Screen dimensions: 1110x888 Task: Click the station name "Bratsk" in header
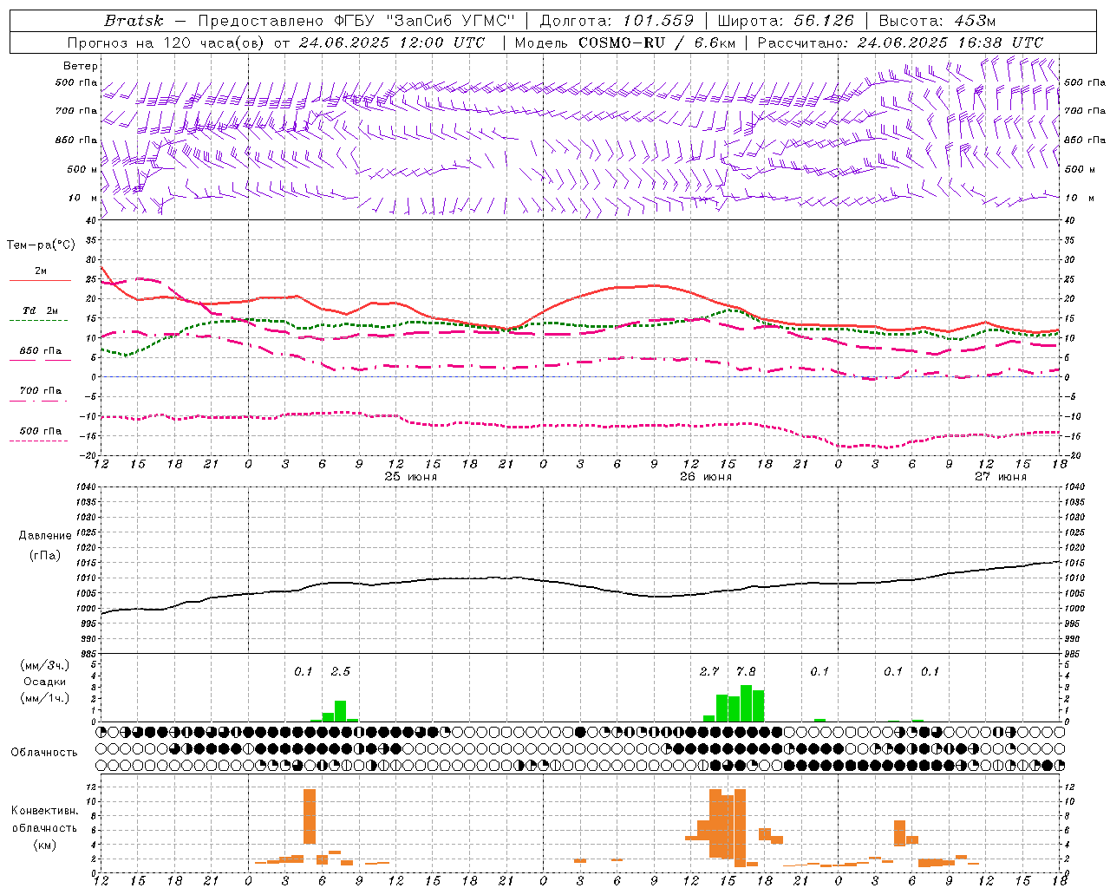point(134,21)
